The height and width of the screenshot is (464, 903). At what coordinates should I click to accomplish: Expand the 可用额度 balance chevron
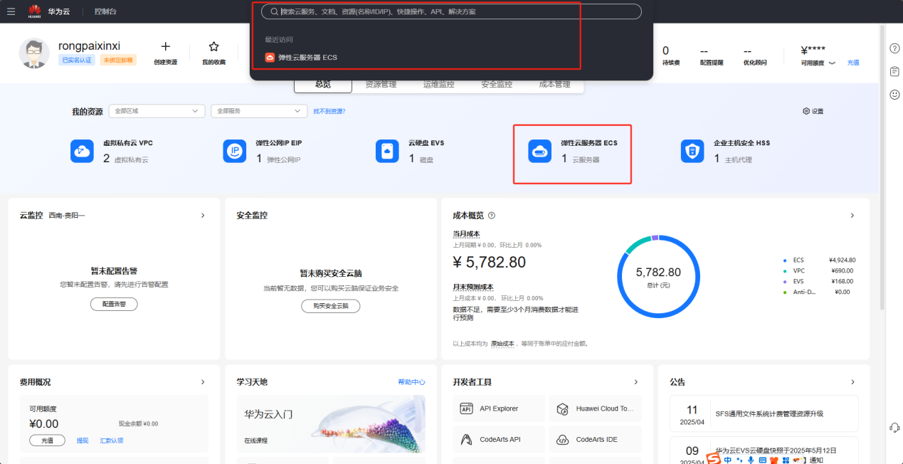(832, 63)
